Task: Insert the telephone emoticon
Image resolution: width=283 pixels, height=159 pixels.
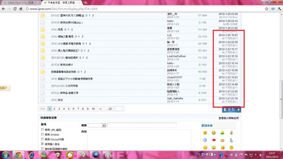Action: pyautogui.click(x=231, y=140)
